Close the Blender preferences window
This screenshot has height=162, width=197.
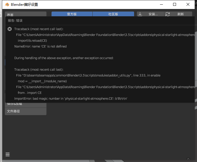[188, 5]
